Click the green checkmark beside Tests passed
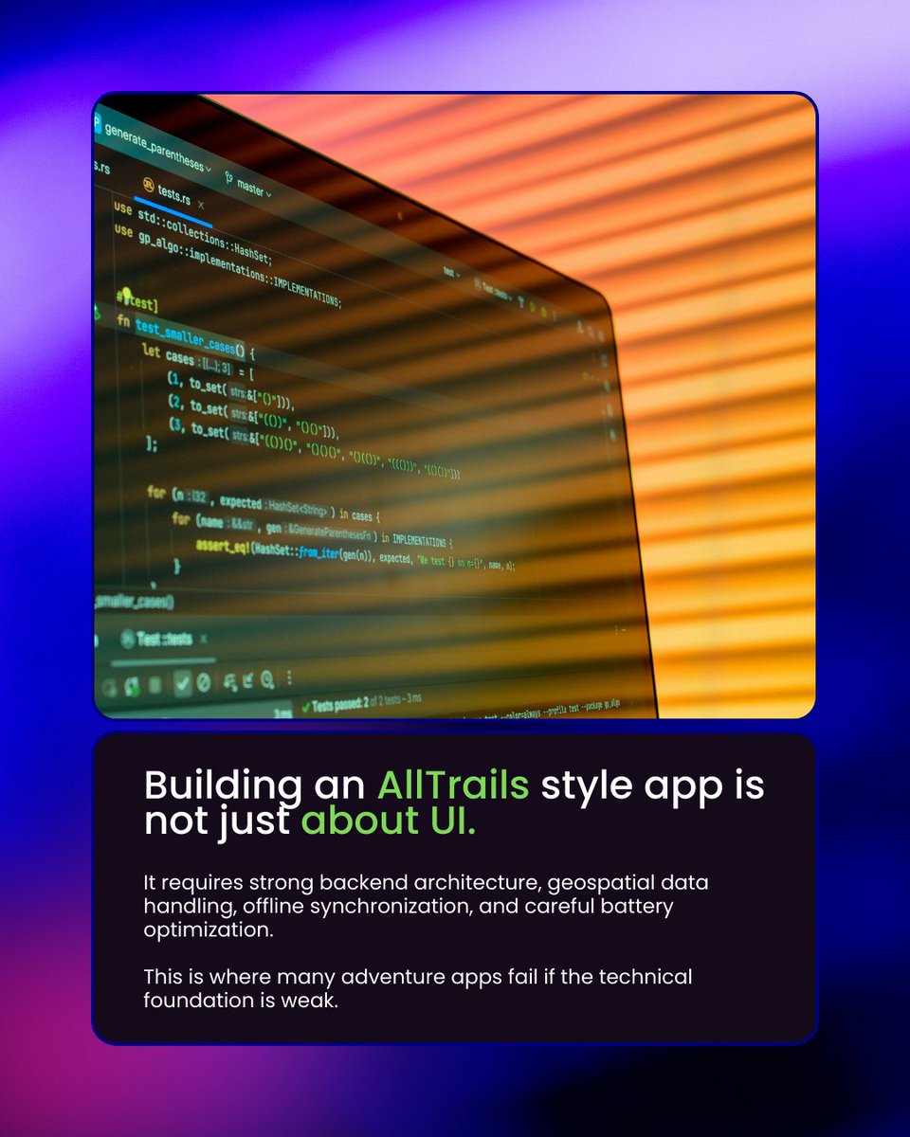The height and width of the screenshot is (1137, 910). click(305, 707)
